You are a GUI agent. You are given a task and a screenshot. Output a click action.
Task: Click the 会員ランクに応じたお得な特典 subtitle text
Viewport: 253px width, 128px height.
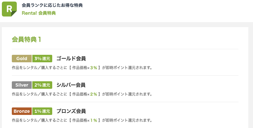pos(52,5)
